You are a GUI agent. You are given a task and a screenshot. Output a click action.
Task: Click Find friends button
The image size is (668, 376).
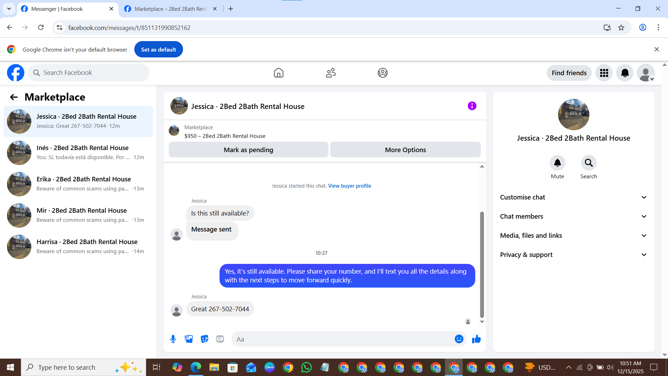point(569,73)
